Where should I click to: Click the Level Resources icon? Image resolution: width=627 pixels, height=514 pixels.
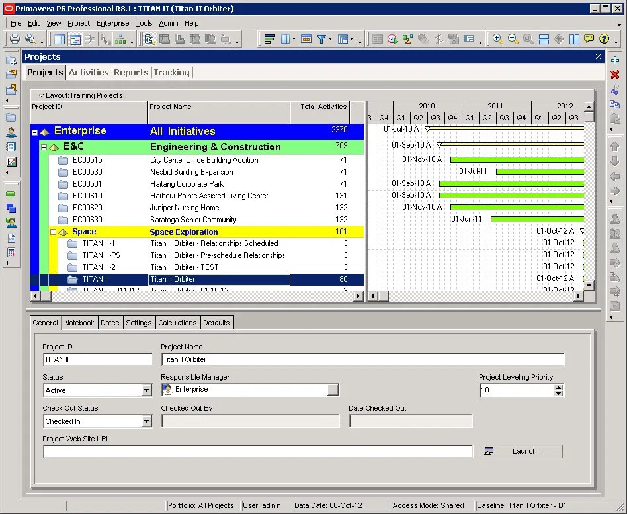tap(408, 39)
